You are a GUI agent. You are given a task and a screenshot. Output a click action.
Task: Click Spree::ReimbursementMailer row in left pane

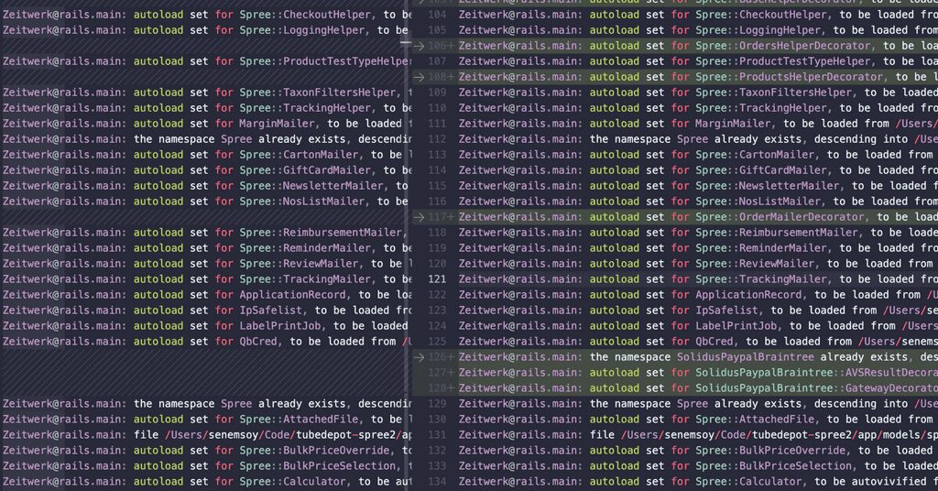206,233
